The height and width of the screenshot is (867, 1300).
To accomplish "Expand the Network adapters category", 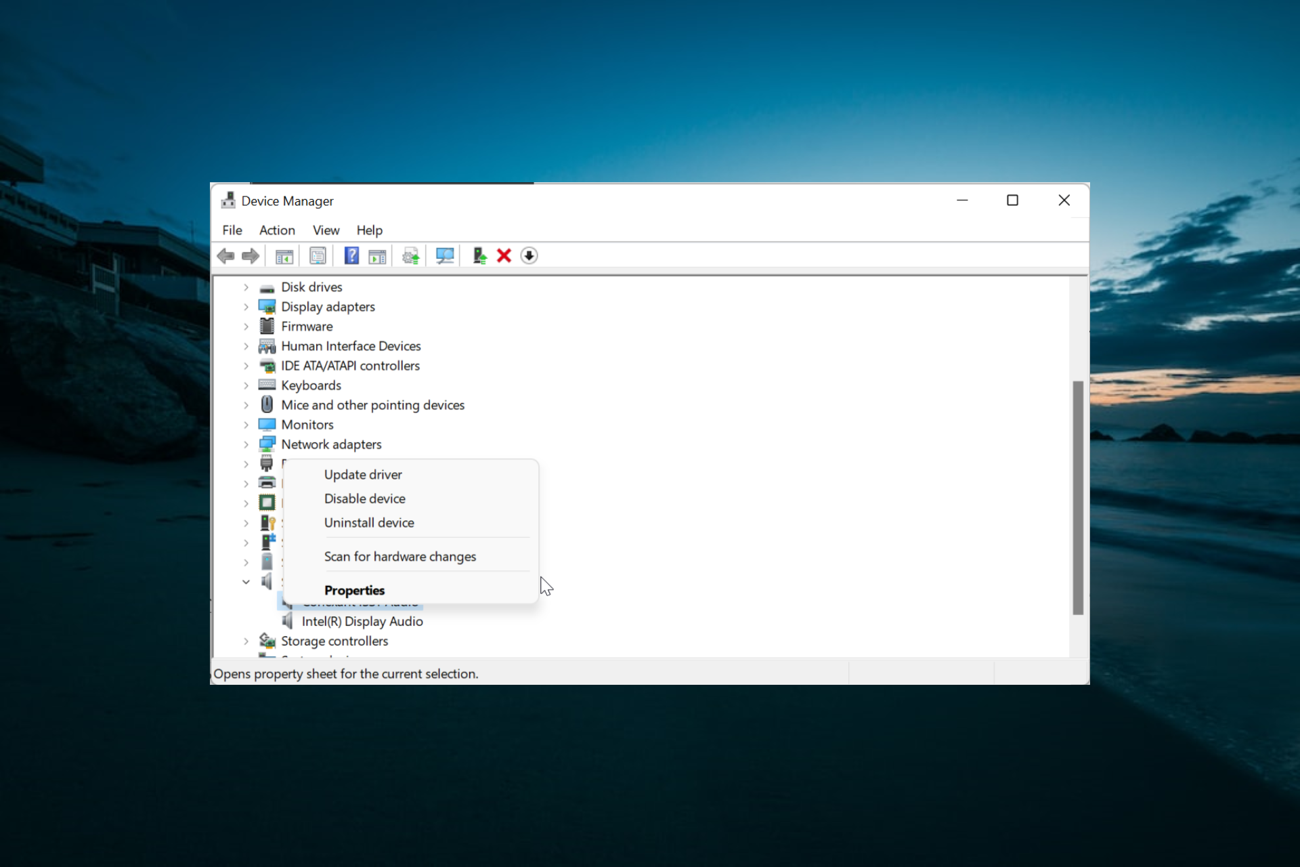I will point(246,443).
